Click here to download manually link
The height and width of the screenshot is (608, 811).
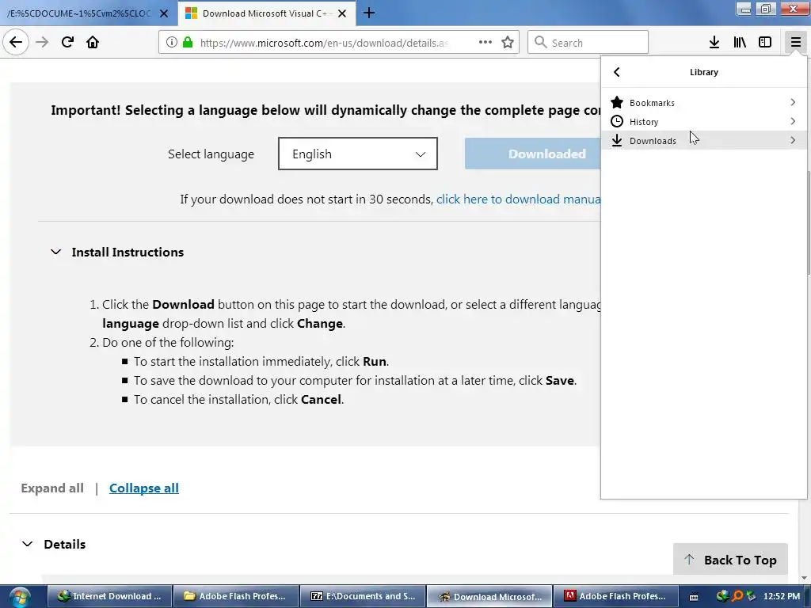tap(518, 199)
